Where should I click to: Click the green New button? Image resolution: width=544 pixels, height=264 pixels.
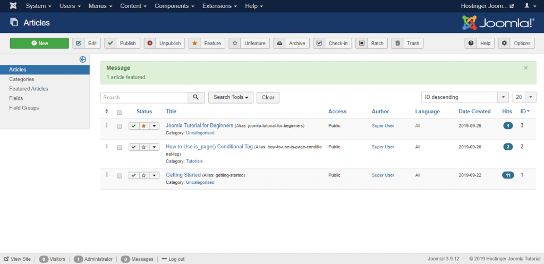click(39, 43)
